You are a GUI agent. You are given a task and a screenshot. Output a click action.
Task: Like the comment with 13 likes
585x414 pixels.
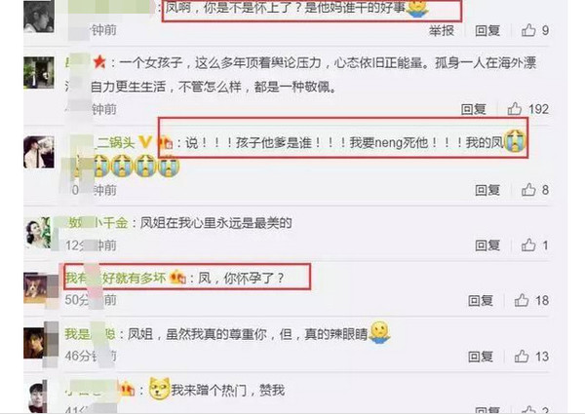(522, 357)
